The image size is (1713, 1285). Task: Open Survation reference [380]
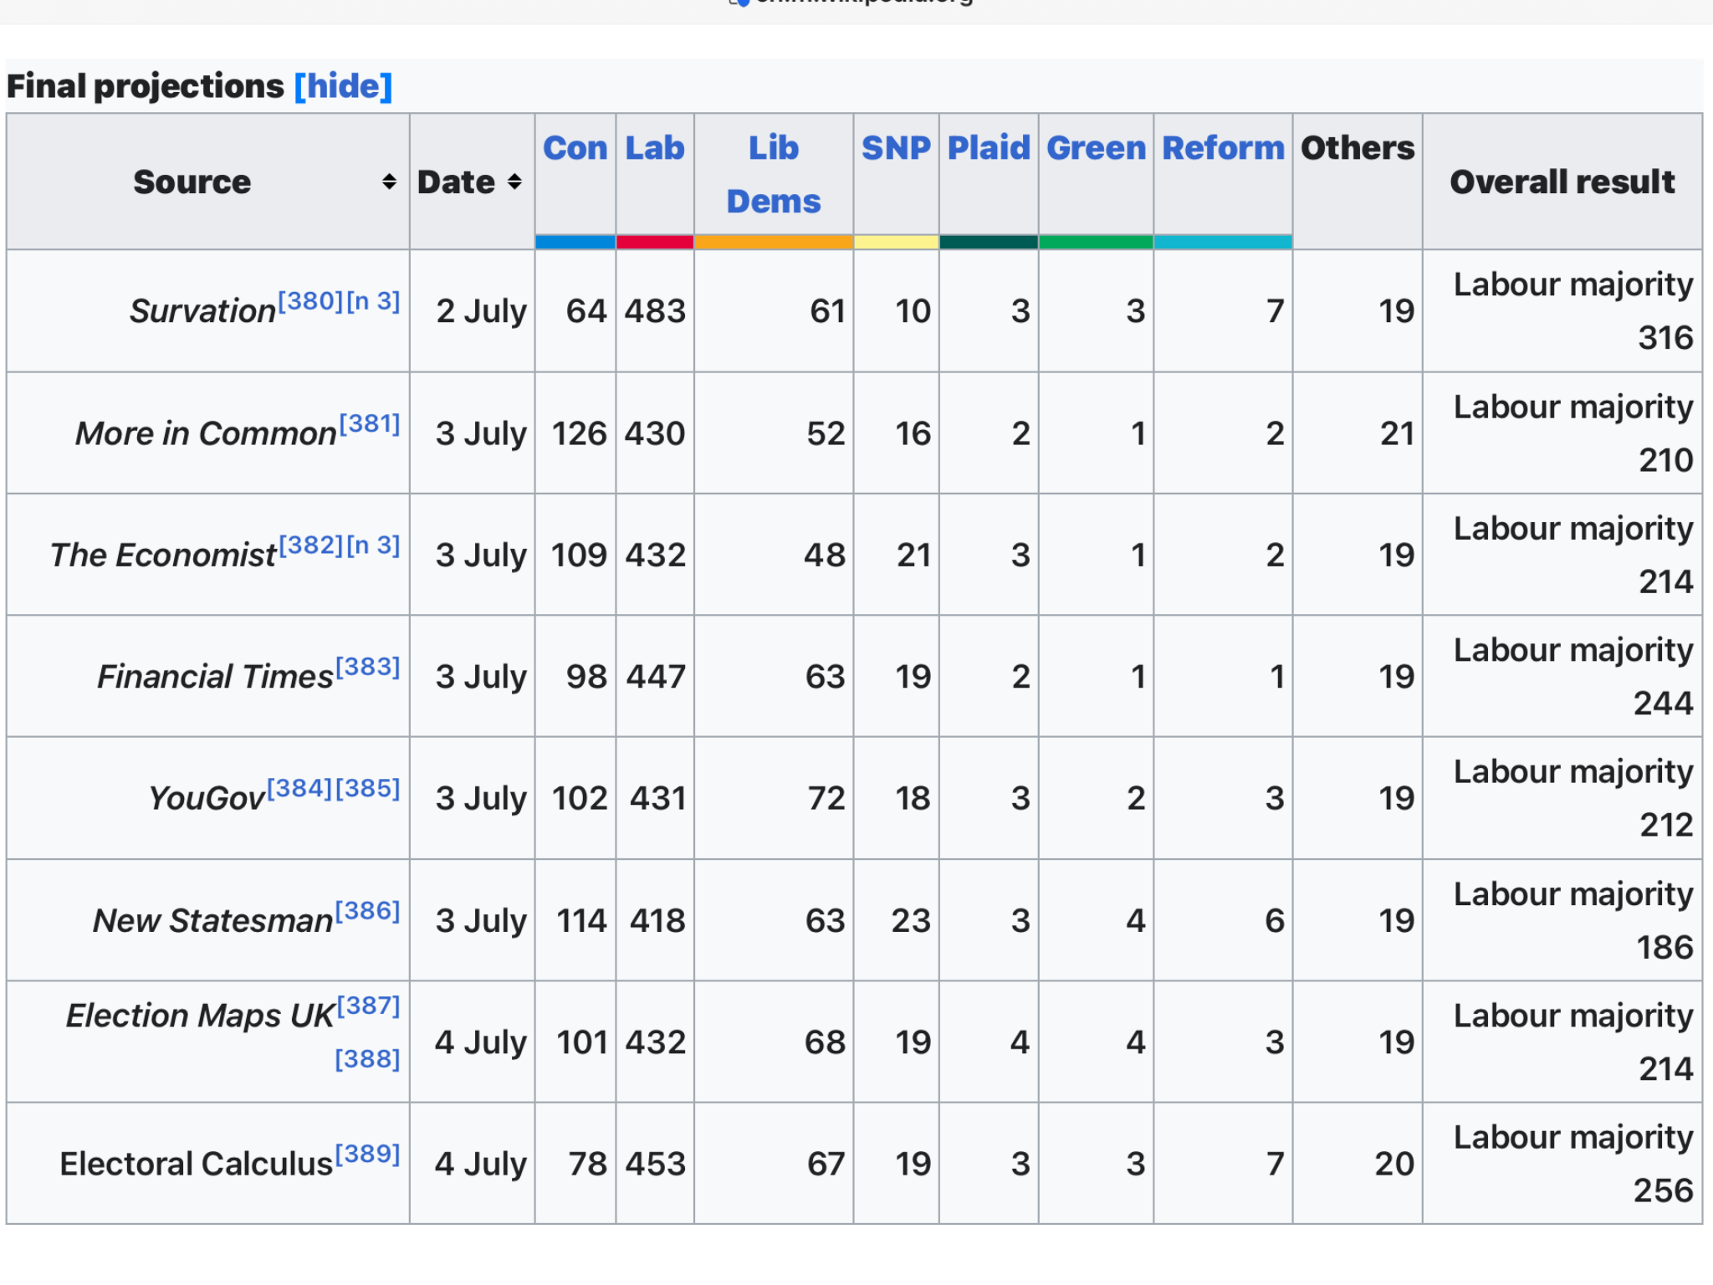[310, 301]
